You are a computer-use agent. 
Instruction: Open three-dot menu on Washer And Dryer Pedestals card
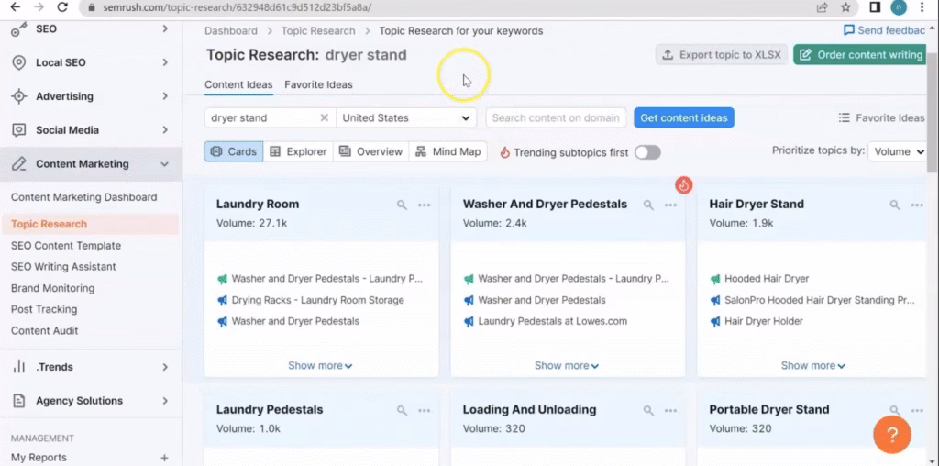point(670,205)
